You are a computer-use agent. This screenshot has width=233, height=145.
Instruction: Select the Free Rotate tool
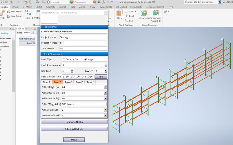(15, 16)
